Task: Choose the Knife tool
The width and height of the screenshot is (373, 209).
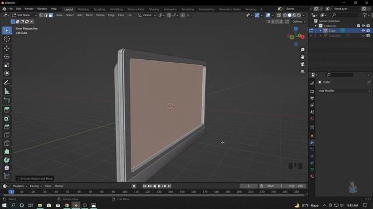Action: point(6,143)
